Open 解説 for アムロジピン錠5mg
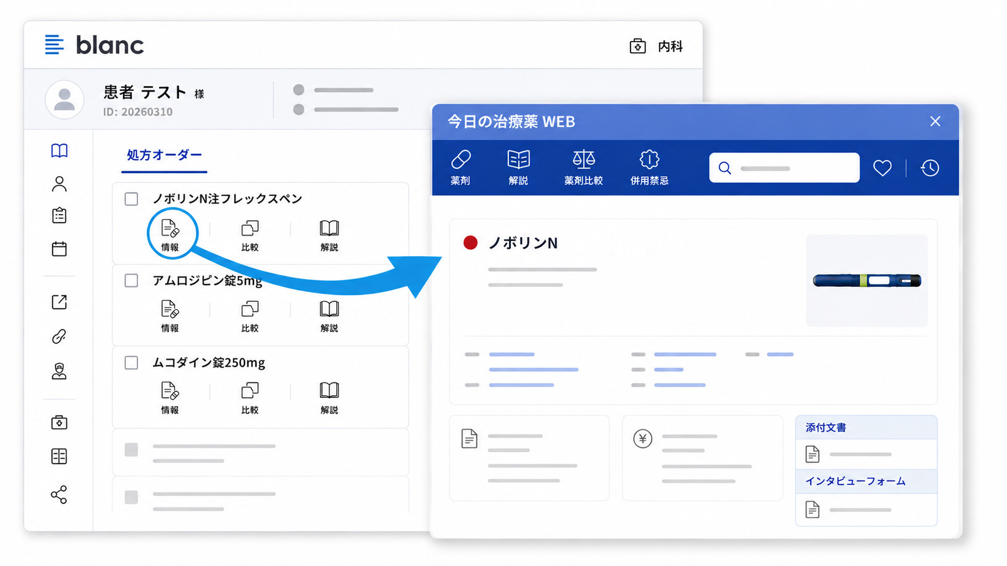The image size is (1007, 566). click(x=329, y=316)
